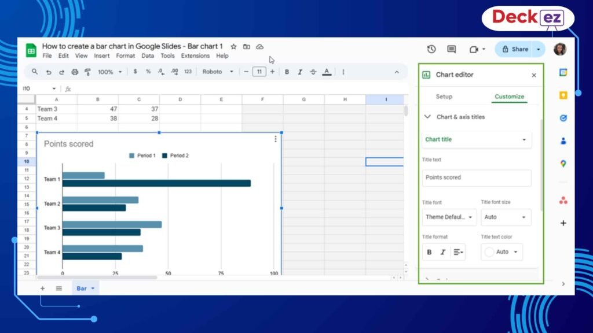Select the Paint format tool
The height and width of the screenshot is (333, 593).
88,71
